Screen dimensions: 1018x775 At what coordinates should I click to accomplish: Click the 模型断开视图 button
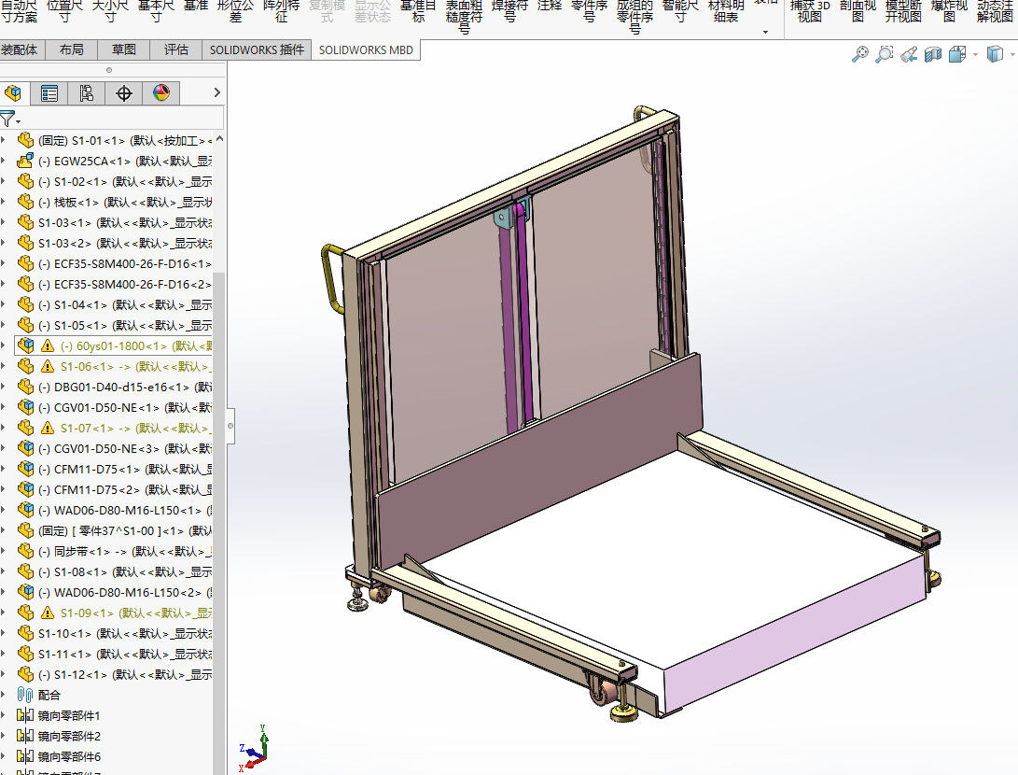903,12
